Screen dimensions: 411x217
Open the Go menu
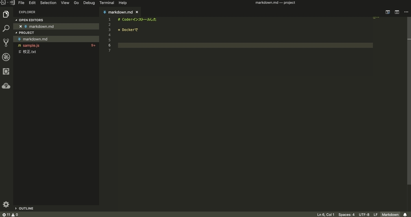[76, 3]
